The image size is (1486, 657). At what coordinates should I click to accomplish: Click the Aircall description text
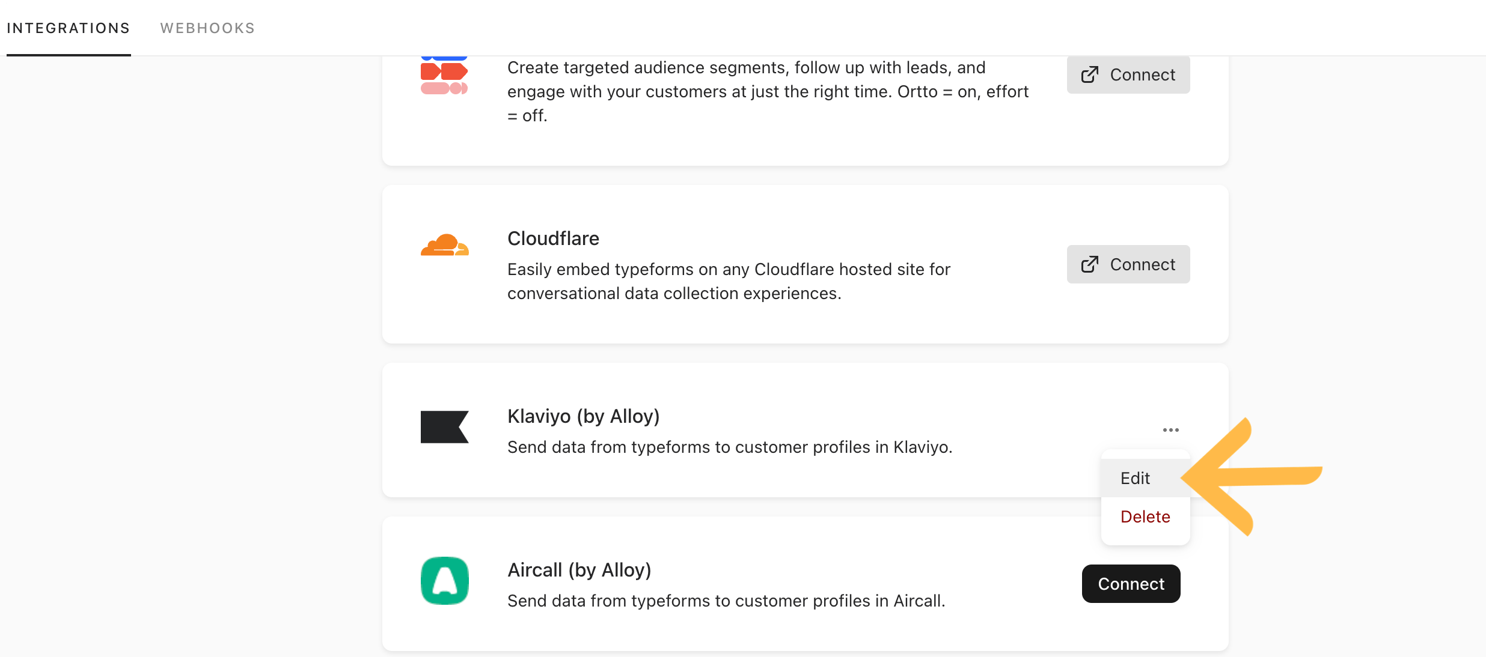click(726, 601)
